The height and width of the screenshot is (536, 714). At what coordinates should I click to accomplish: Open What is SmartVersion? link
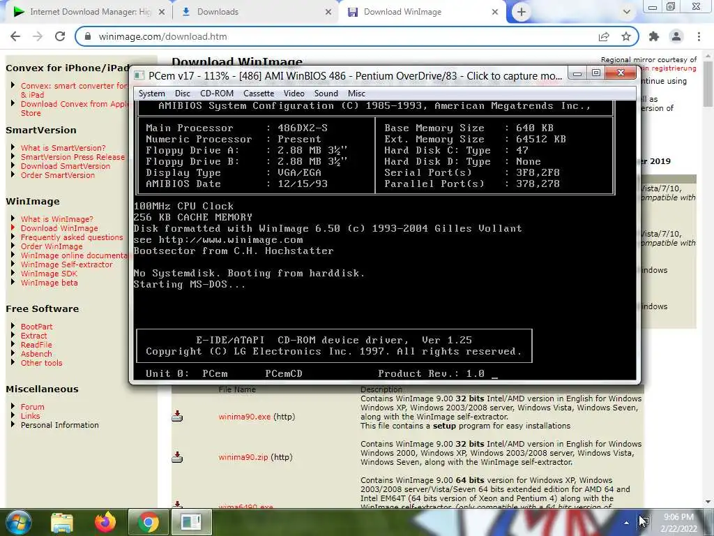tap(63, 148)
